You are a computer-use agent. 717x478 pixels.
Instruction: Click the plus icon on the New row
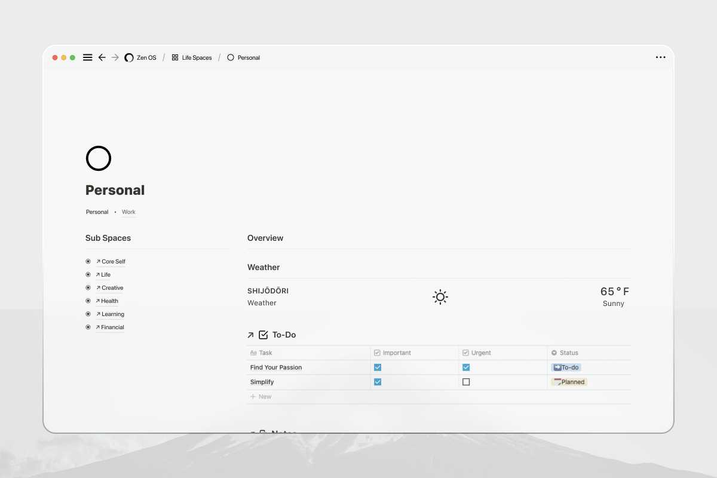[x=253, y=397]
